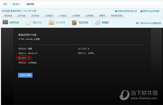
Task: Click the document icon for 测验内容
Action: pos(28,22)
